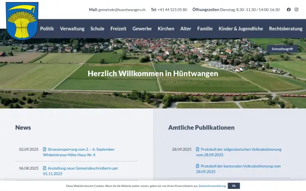The width and height of the screenshot is (306, 191).
Task: Open Protokoll der kantonalen Volksabstimmung link
Action: point(238,169)
